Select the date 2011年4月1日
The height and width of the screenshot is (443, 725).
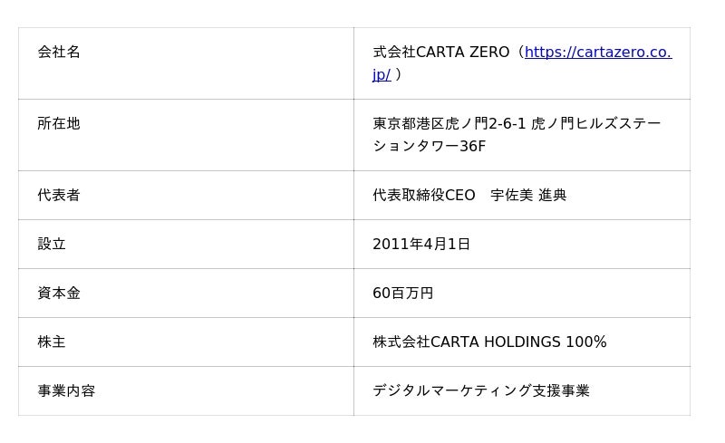pyautogui.click(x=421, y=245)
